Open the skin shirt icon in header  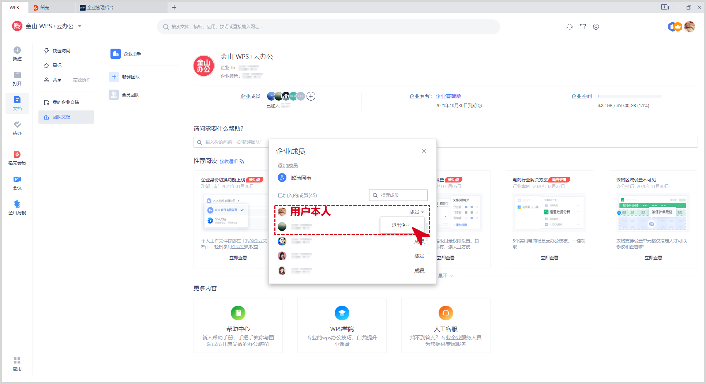(583, 27)
